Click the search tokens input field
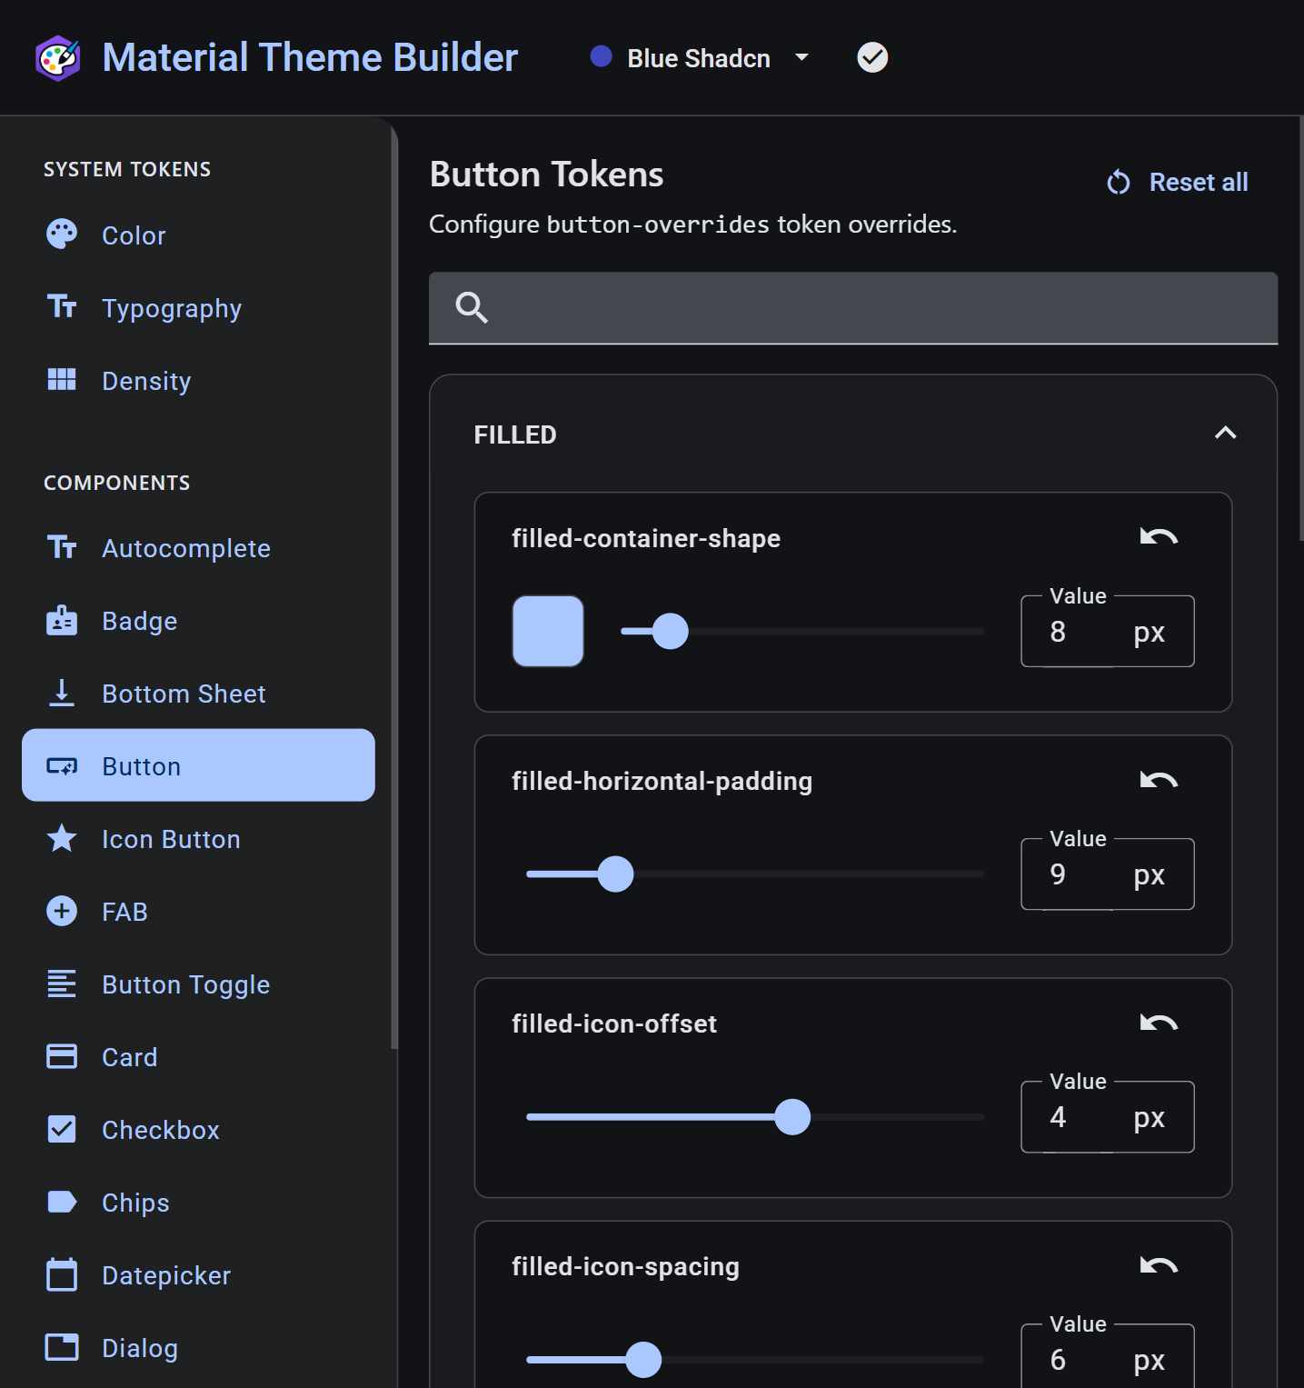The width and height of the screenshot is (1304, 1388). tap(853, 308)
